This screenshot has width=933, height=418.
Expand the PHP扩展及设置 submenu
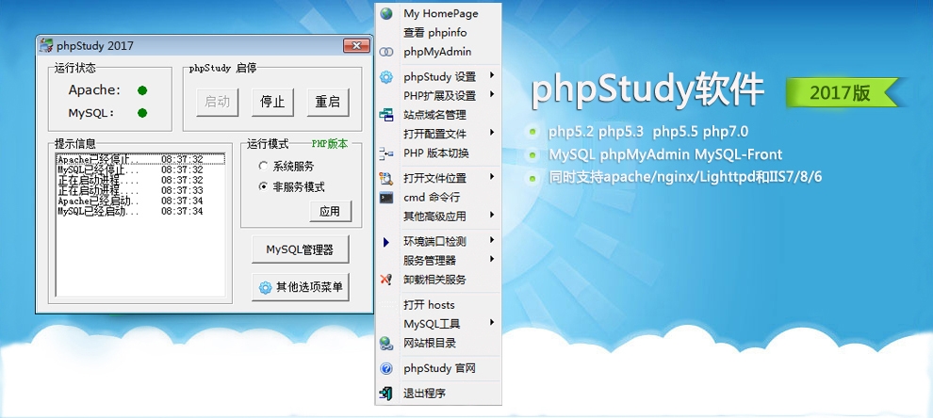[x=438, y=96]
